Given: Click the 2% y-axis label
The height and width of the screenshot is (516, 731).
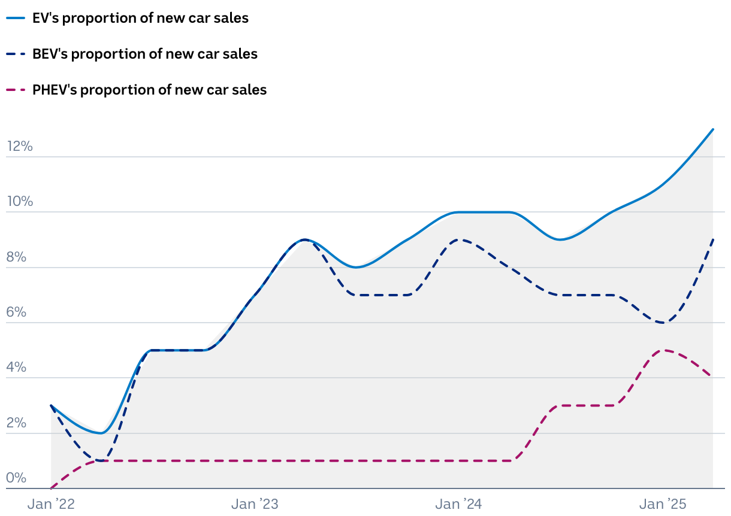Looking at the screenshot, I should 17,423.
